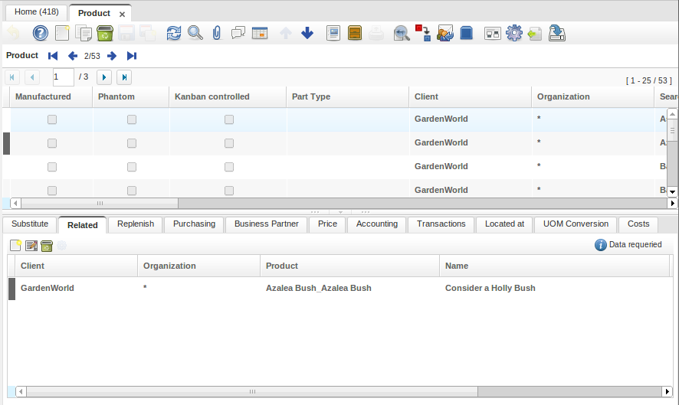Toggle Phantom checkbox in second row

pyautogui.click(x=132, y=143)
